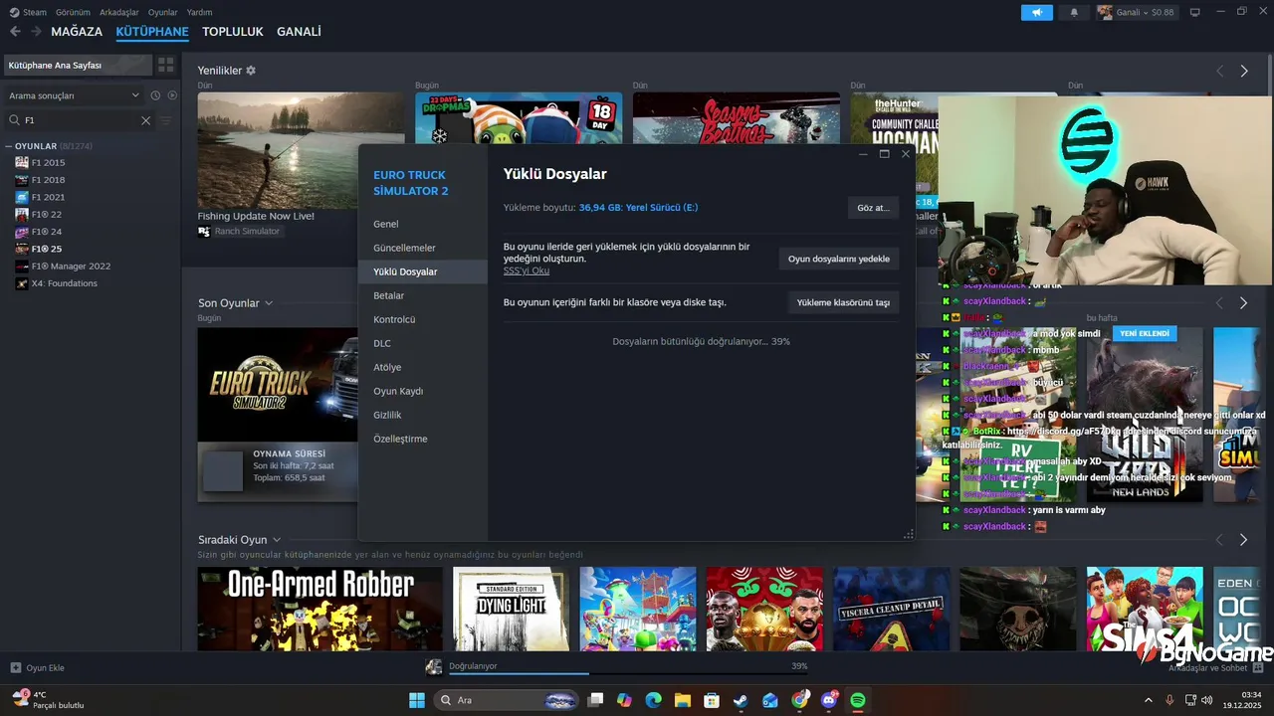1274x716 pixels.
Task: Open Kontrolcü in properties dialog
Action: [423, 319]
